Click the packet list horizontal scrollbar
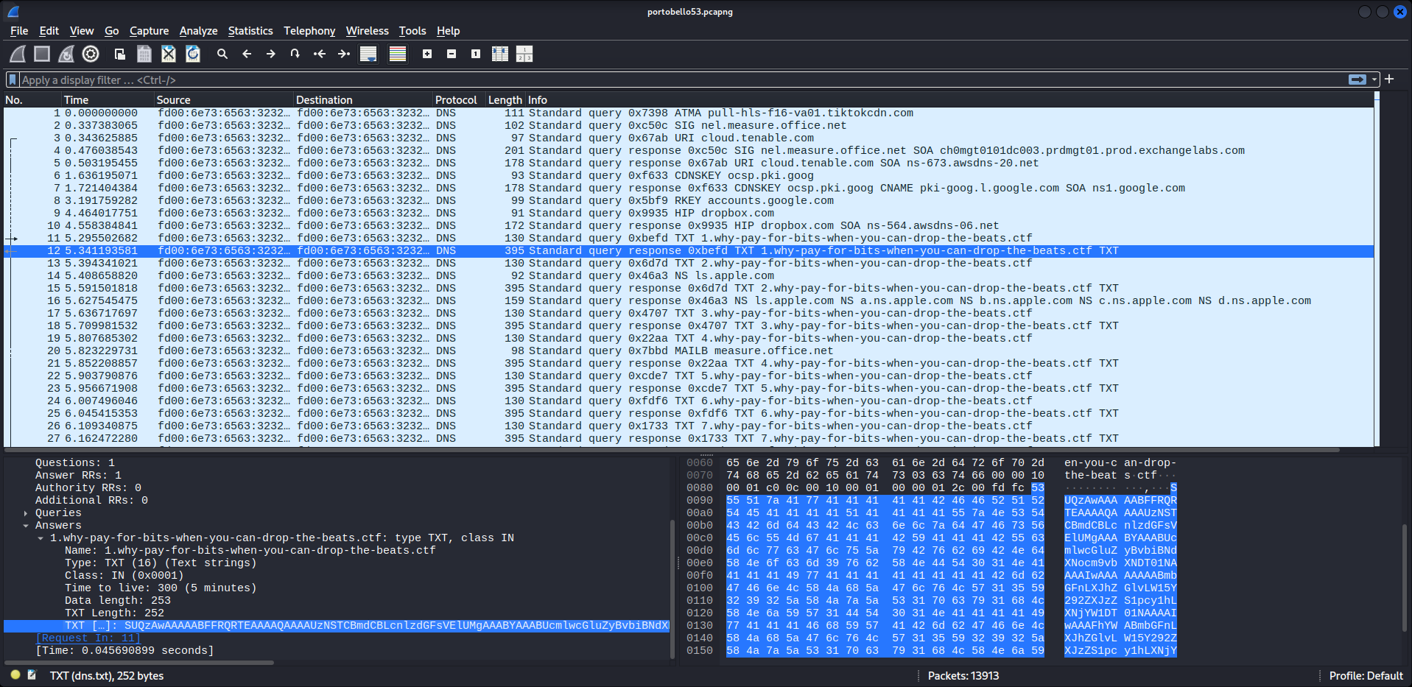Viewport: 1412px width, 687px height. point(672,449)
